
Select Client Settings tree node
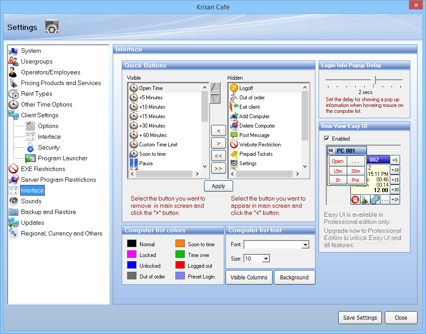(40, 115)
